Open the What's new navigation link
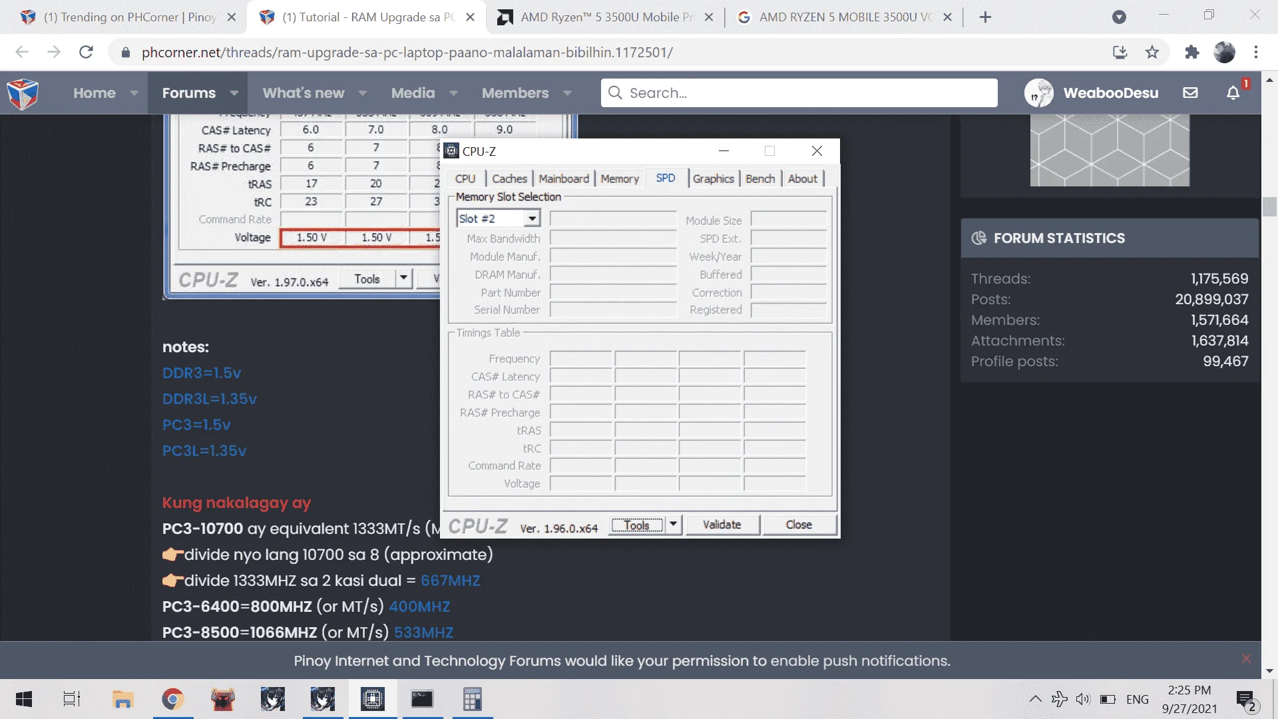The height and width of the screenshot is (719, 1278). (304, 93)
